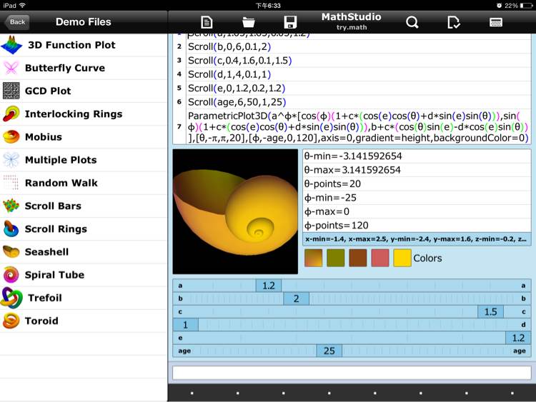This screenshot has height=402, width=536.
Task: Open the new document icon in toolbar
Action: tap(207, 22)
